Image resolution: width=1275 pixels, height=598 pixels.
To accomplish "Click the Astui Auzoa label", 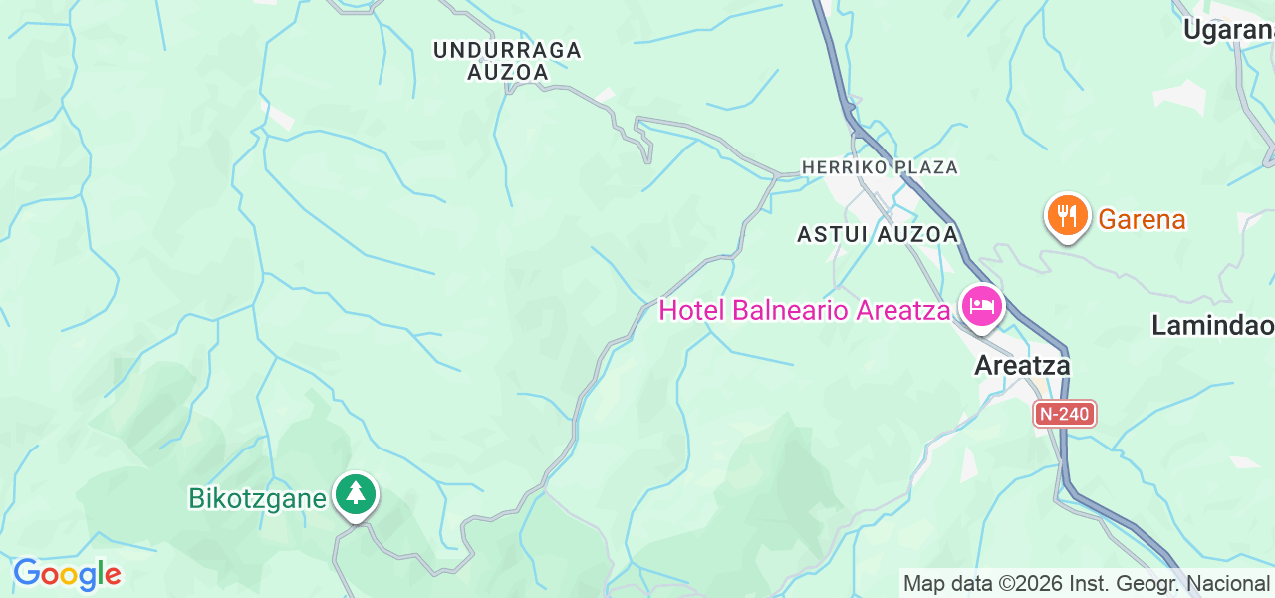I will tap(878, 234).
